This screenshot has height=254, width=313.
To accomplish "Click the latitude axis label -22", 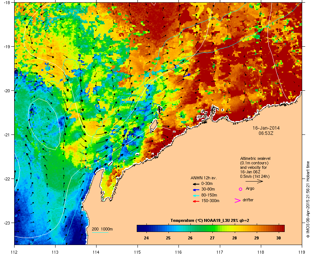I will (x=7, y=179).
